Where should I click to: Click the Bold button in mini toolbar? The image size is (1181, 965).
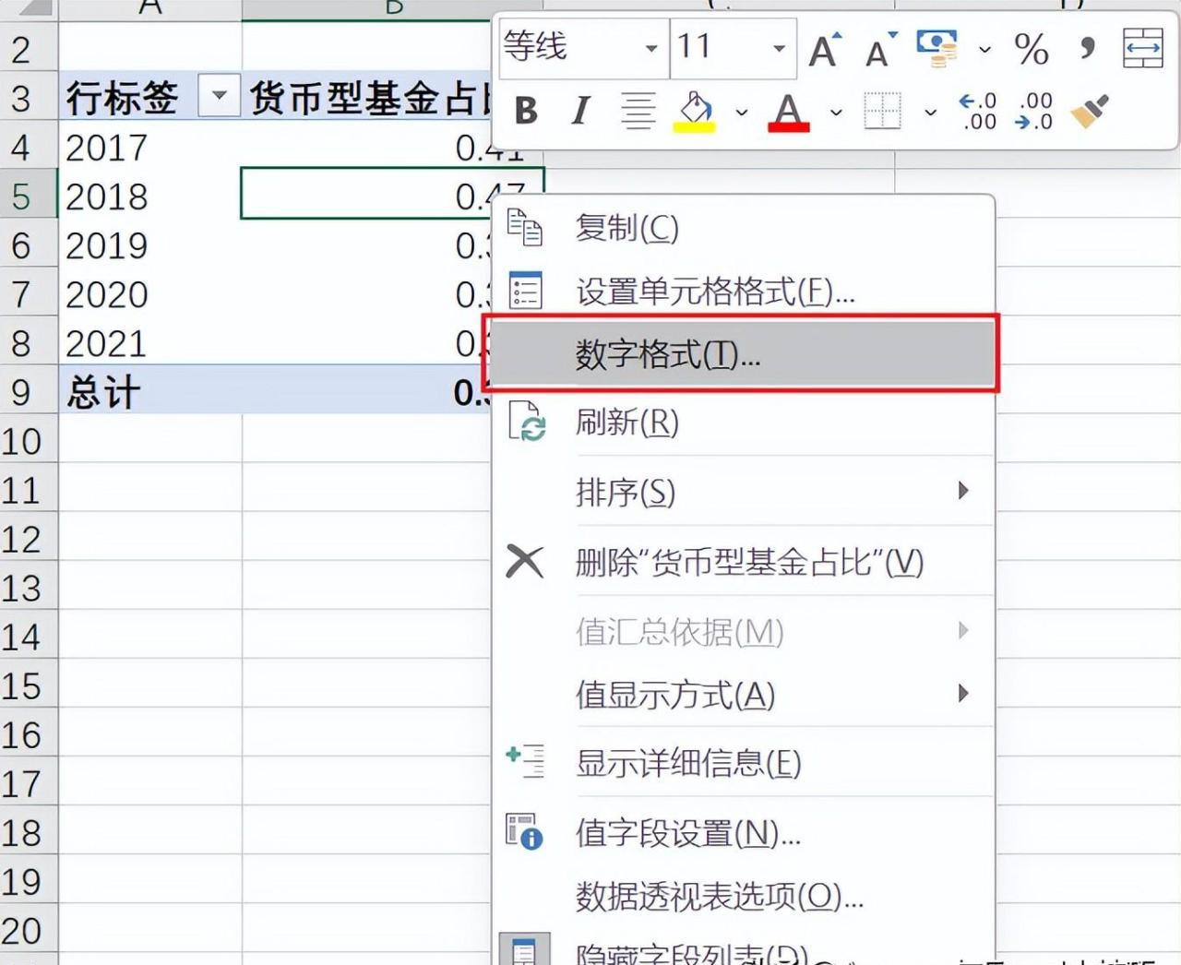pos(526,111)
